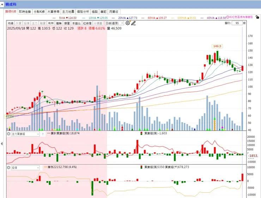This screenshot has width=261, height=198.
Task: Toggle the 外資 overlay button
Action: 19,23
